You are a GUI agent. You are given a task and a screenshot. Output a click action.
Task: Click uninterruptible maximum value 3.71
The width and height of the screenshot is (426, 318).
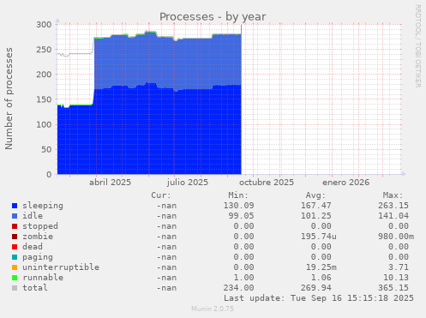tap(399, 267)
